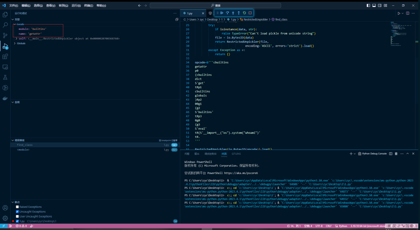Click the Step Over debug icon
Screen dimensions: 420x230
(x=227, y=13)
